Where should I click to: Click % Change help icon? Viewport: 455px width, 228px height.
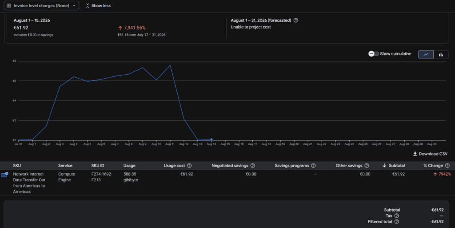click(x=447, y=166)
